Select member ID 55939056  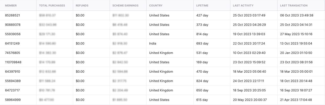tap(13, 34)
